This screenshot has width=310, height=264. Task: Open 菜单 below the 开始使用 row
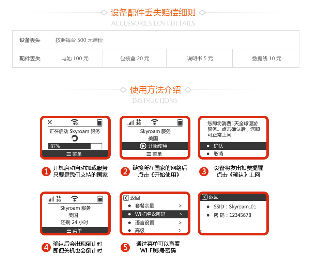(x=154, y=154)
